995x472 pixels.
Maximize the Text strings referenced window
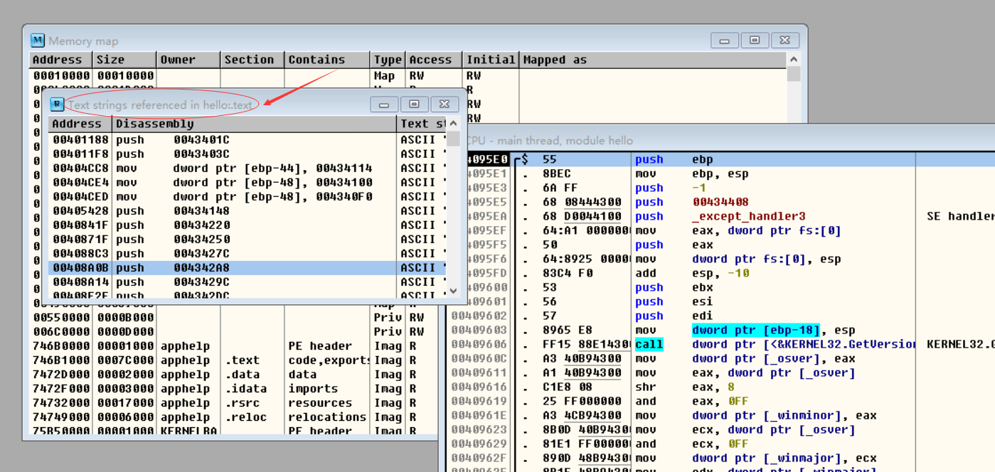pyautogui.click(x=414, y=104)
